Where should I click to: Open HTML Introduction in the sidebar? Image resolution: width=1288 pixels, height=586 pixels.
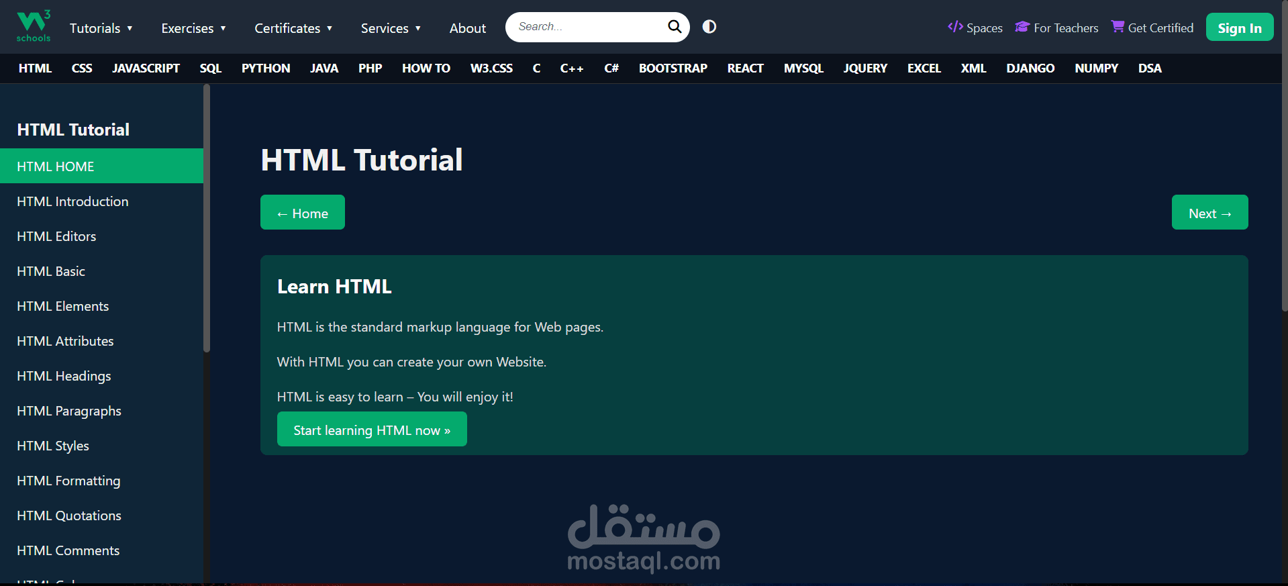point(101,201)
